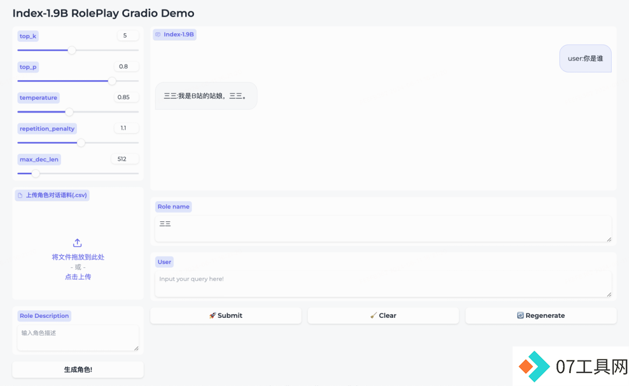This screenshot has height=386, width=629.
Task: Clear the conversation with the Clear button
Action: point(383,316)
